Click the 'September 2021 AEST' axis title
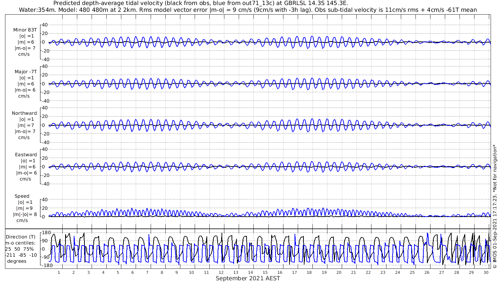 (248, 278)
